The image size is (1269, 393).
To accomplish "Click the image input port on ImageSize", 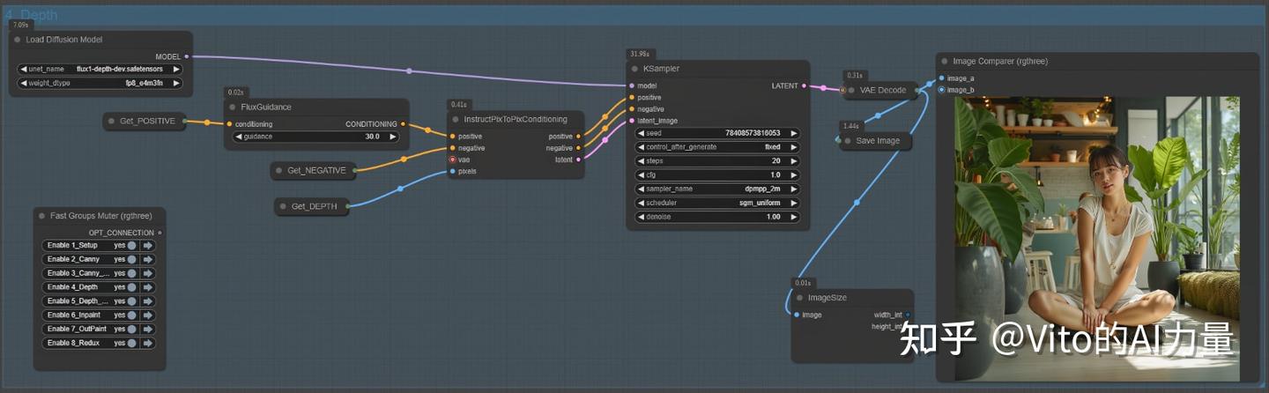I will pyautogui.click(x=798, y=315).
